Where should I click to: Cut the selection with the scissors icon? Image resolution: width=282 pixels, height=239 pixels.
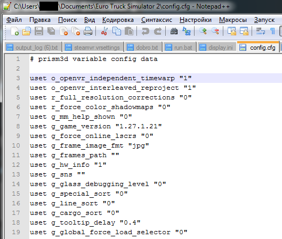click(x=104, y=31)
